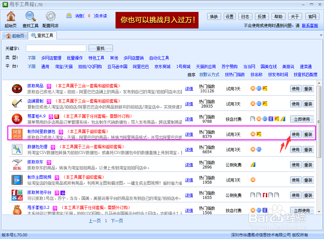
Task: Click the 京东 icon for 抓取京东 tool
Action: 17,165
